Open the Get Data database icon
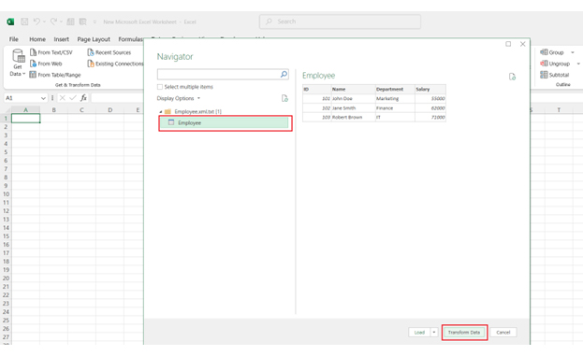583x356 pixels. pos(18,56)
